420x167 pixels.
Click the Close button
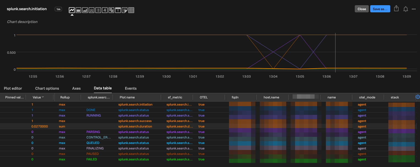(x=362, y=9)
